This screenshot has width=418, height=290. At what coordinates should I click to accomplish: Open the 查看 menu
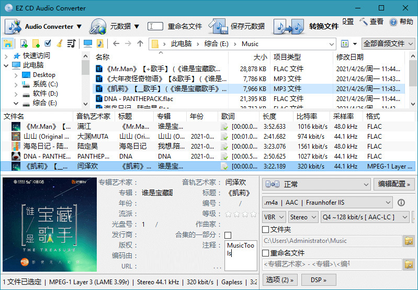pyautogui.click(x=371, y=21)
